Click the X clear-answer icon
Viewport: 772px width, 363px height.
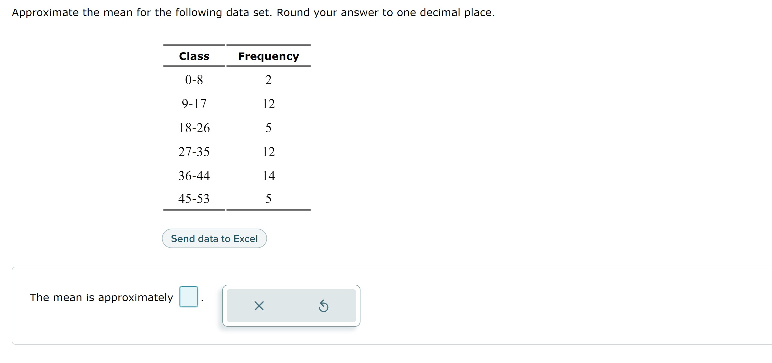pos(259,306)
